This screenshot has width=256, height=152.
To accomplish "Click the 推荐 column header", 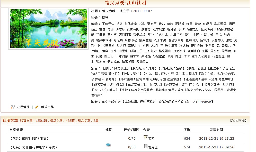I will point(109,130).
